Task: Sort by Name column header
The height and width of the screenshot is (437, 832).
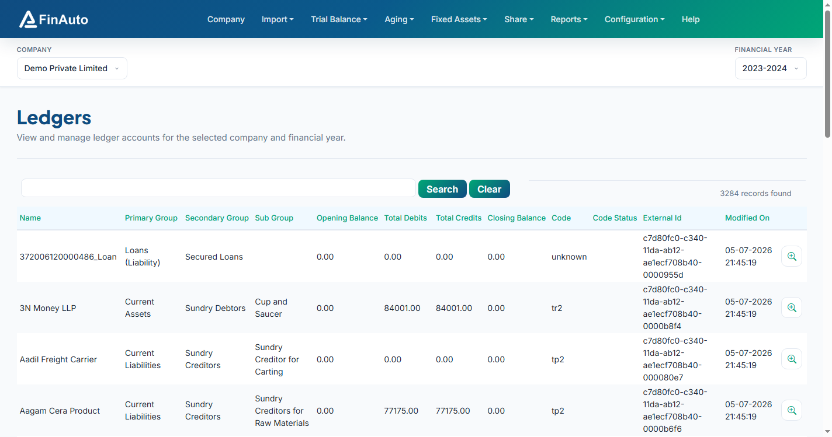Action: [30, 218]
